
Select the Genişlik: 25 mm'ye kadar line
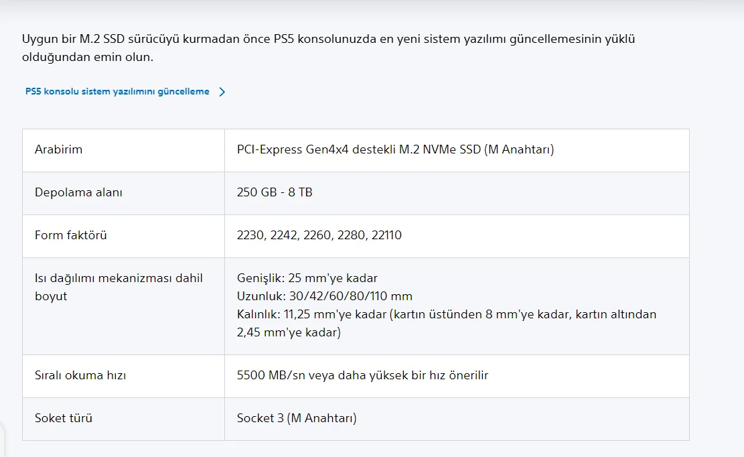tap(307, 278)
